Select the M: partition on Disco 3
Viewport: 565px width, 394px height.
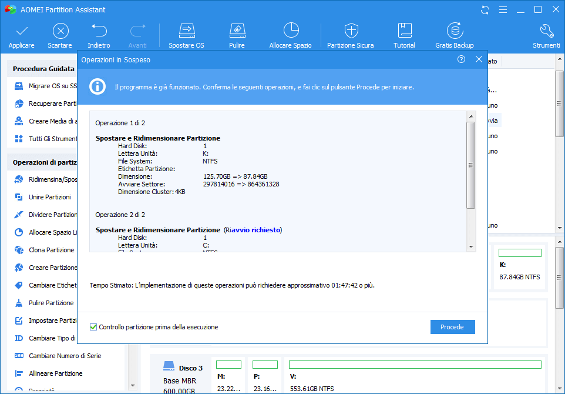point(229,376)
